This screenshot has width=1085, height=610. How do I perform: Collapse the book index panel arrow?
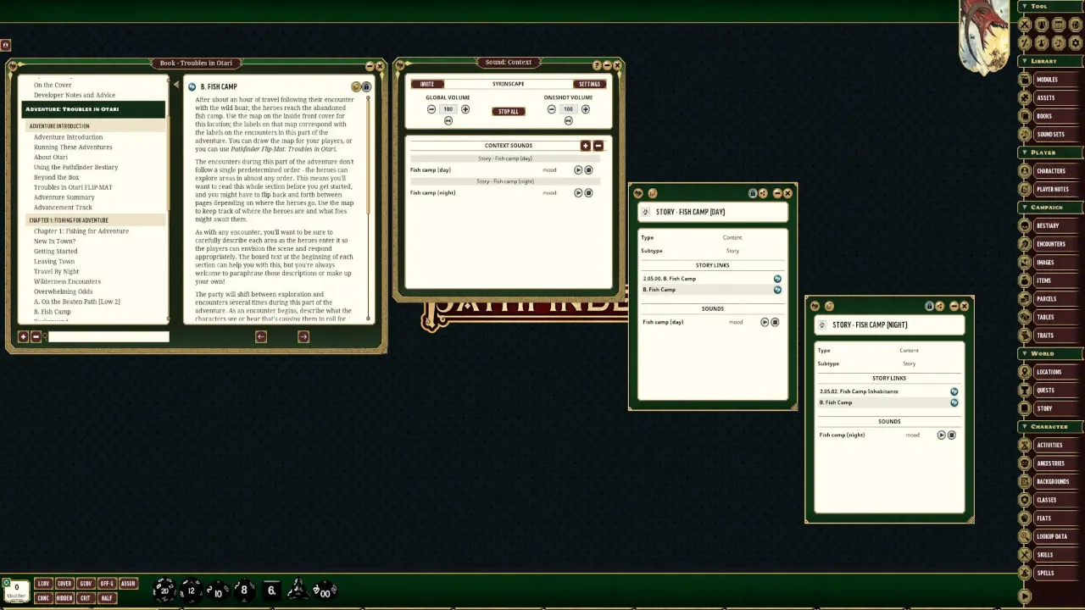click(176, 85)
